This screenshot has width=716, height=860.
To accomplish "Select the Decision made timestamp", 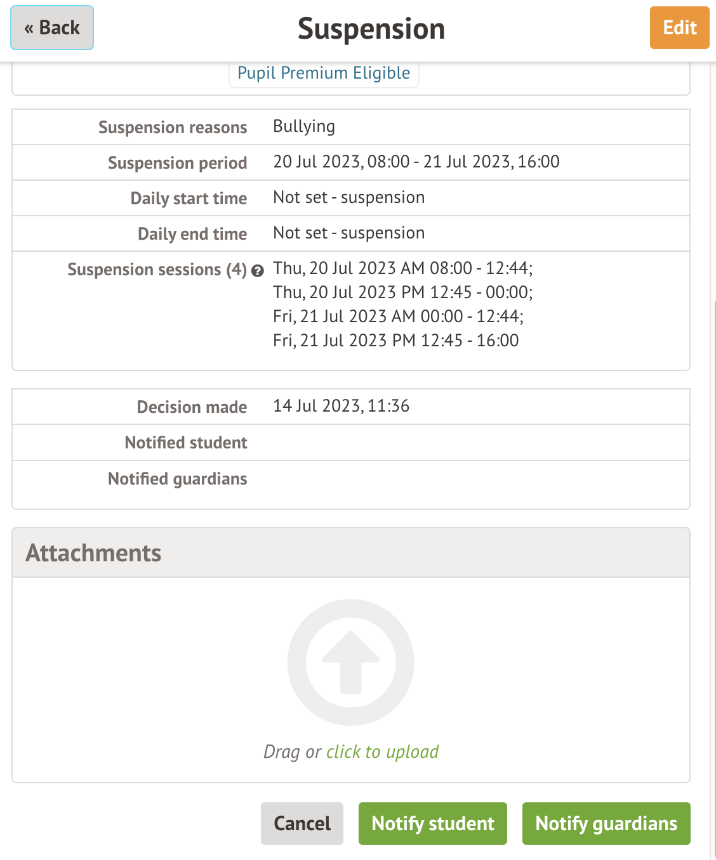I will pyautogui.click(x=341, y=406).
